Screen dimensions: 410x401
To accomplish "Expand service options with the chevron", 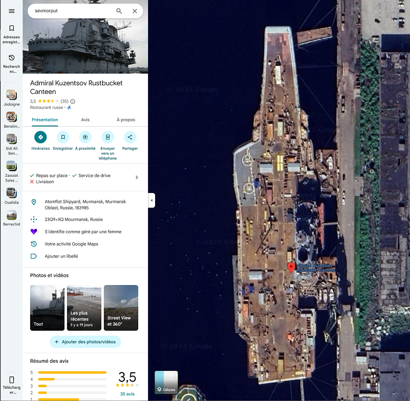I will click(x=137, y=177).
